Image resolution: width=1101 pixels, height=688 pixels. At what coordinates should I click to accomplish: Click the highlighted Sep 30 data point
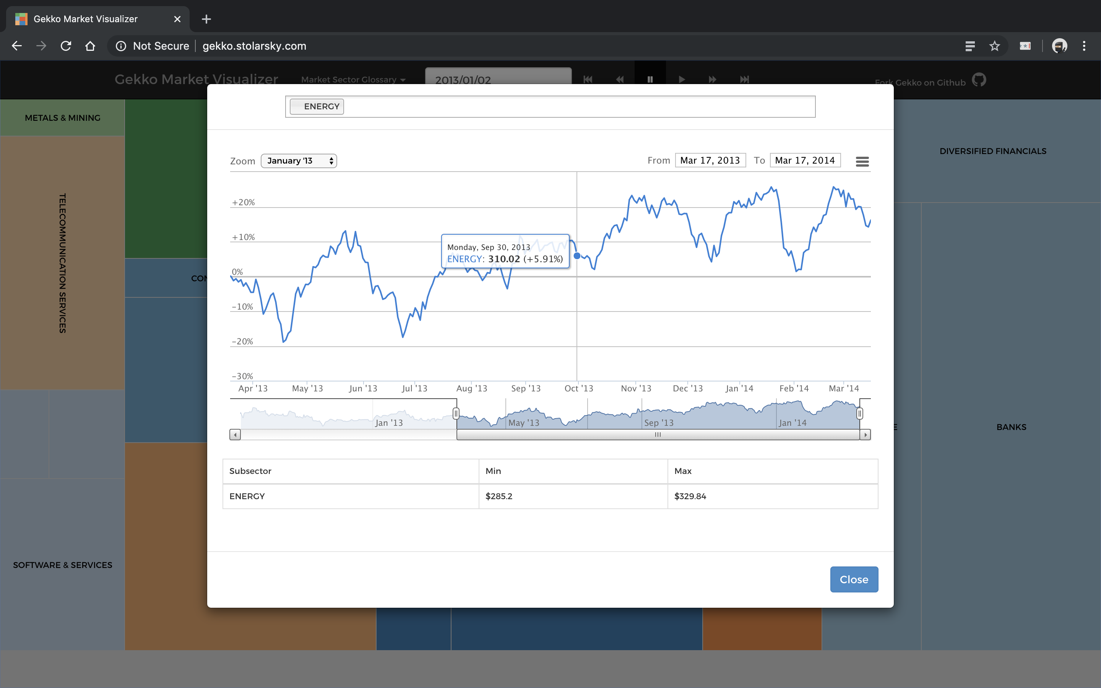click(x=577, y=256)
